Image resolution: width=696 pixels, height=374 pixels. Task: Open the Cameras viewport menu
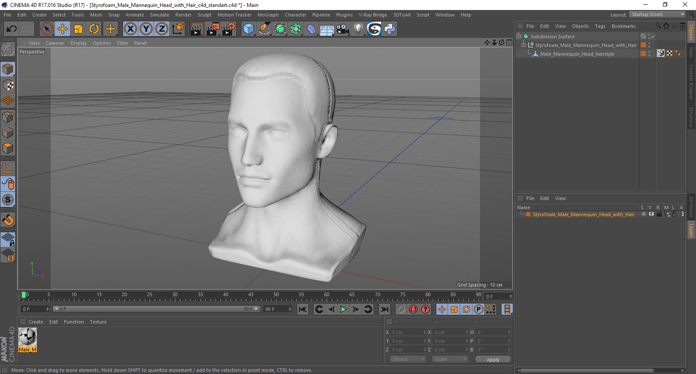click(x=55, y=43)
